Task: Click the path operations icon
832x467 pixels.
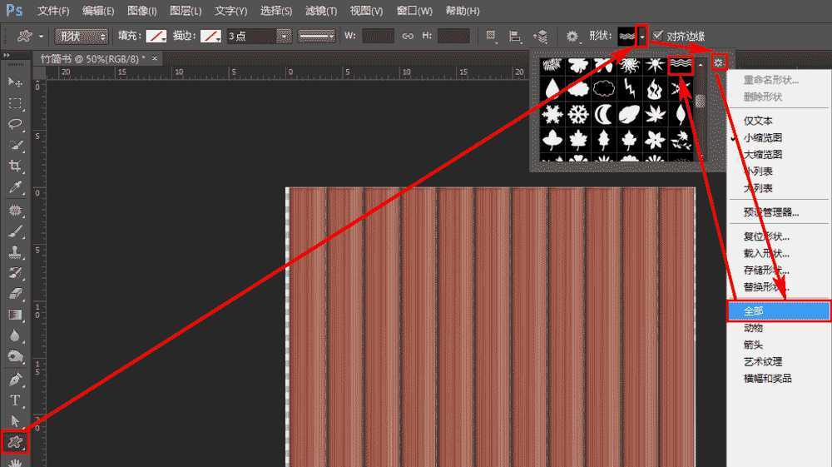Action: [x=492, y=36]
